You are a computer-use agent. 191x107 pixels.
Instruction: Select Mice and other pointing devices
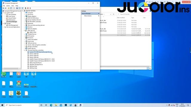click(36, 25)
